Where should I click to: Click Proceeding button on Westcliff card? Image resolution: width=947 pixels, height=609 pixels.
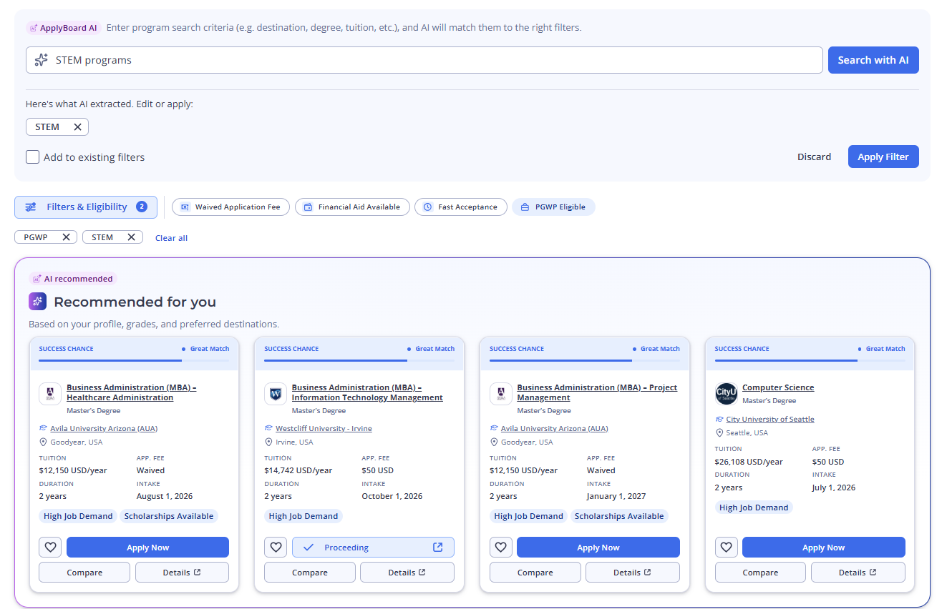(x=373, y=548)
